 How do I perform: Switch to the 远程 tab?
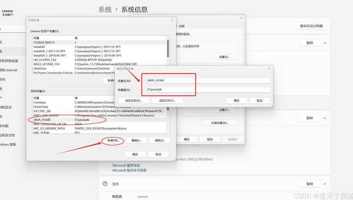coord(182,26)
